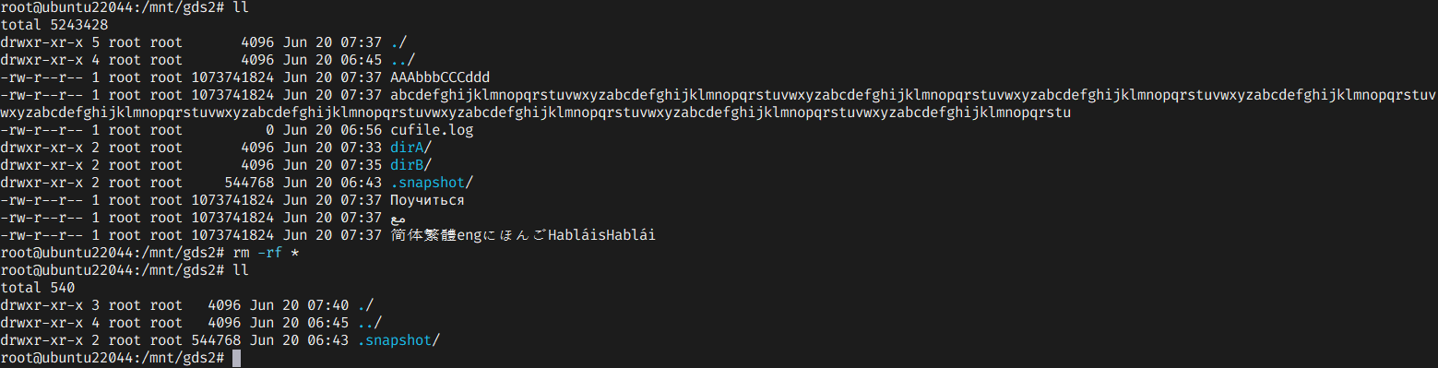Click the 544768 size in first listing

click(x=249, y=183)
